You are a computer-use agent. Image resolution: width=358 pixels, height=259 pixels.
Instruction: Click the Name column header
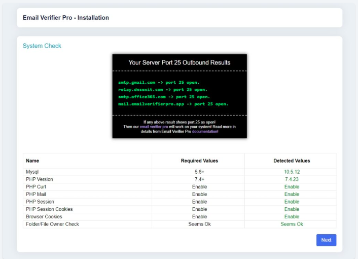pos(32,160)
